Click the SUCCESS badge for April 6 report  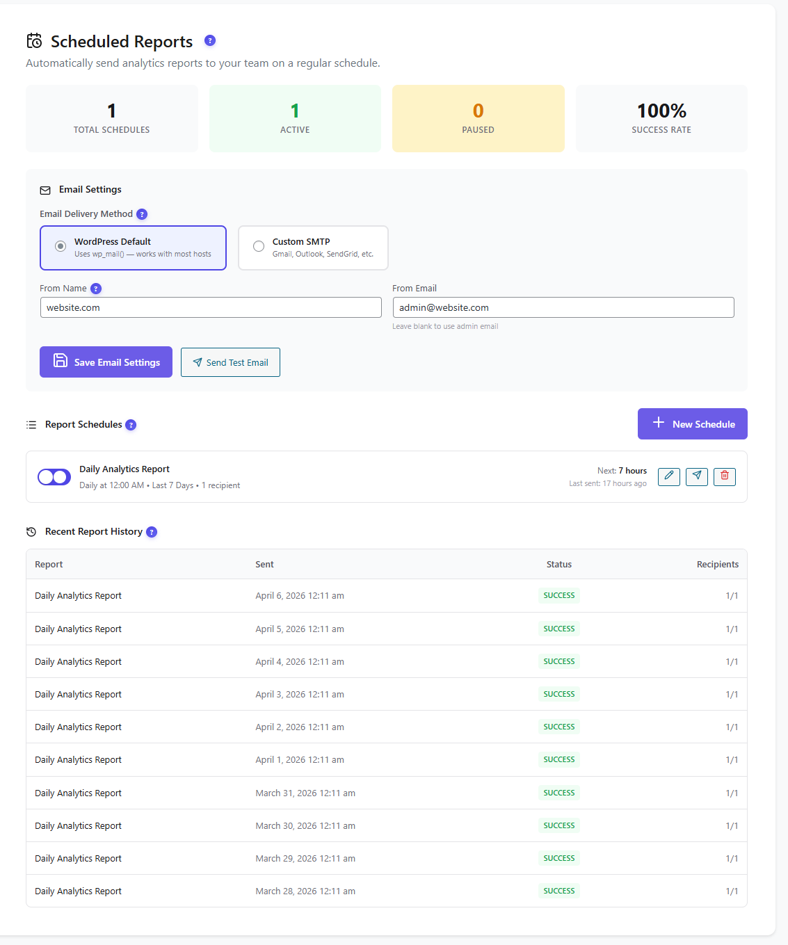pyautogui.click(x=558, y=595)
